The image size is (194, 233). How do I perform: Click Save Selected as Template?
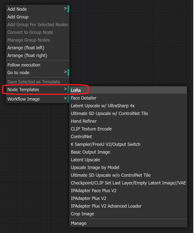point(38,82)
